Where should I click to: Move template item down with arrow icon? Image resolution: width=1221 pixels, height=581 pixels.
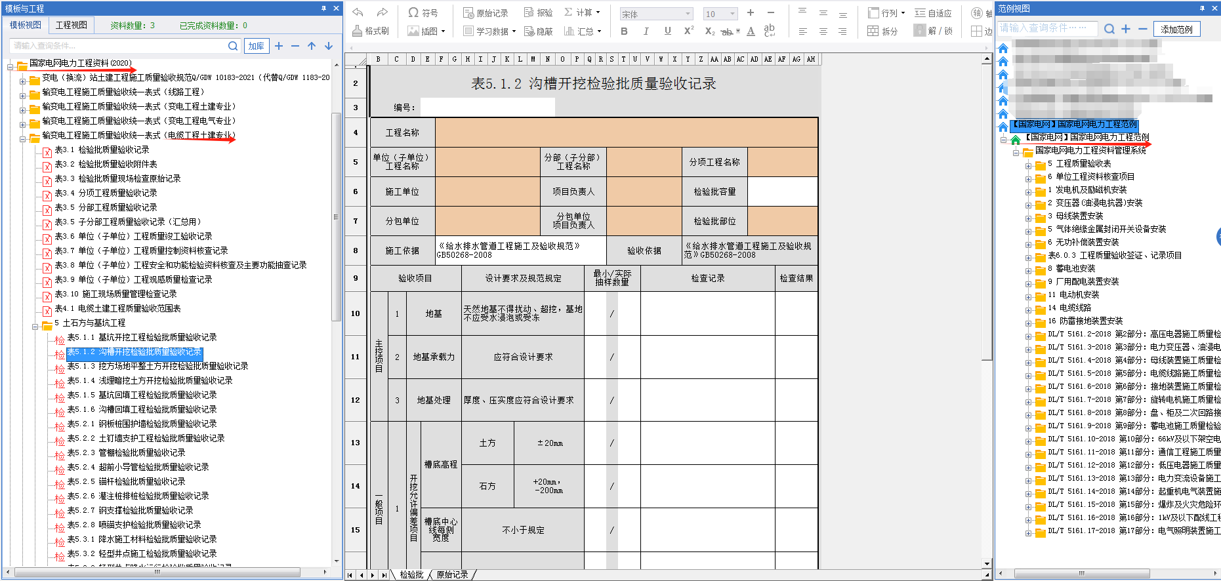[329, 46]
